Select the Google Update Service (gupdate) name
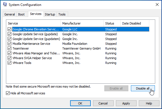162x109 pixels. point(35,34)
